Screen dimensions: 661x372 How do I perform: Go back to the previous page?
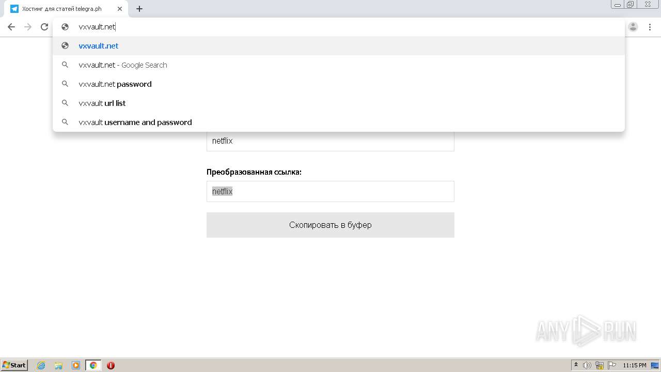11,27
